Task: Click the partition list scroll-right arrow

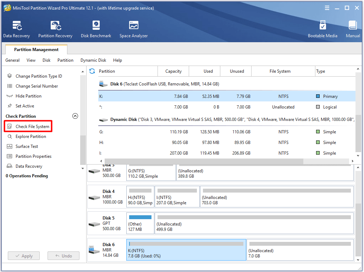Action: coord(353,161)
